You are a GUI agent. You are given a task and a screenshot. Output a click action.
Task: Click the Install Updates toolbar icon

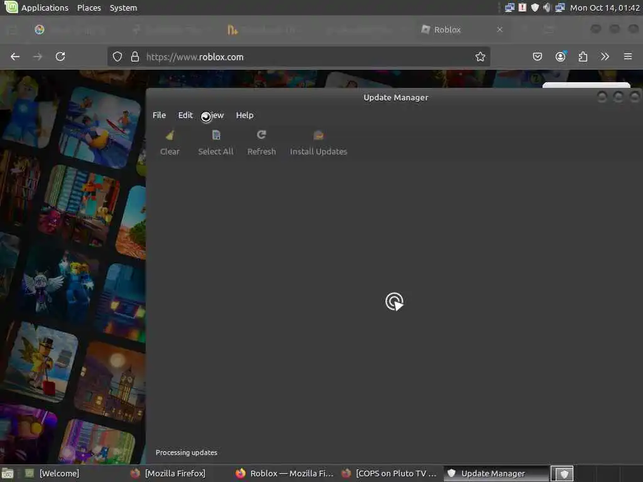(x=318, y=136)
